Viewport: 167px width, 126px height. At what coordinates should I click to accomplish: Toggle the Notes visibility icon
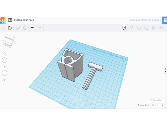click(x=124, y=28)
